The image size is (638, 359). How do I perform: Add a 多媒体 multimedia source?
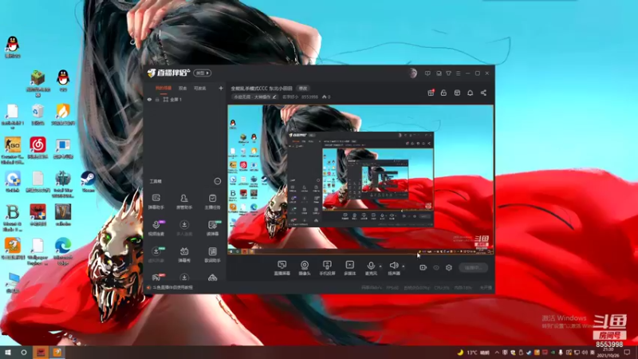[x=349, y=268]
